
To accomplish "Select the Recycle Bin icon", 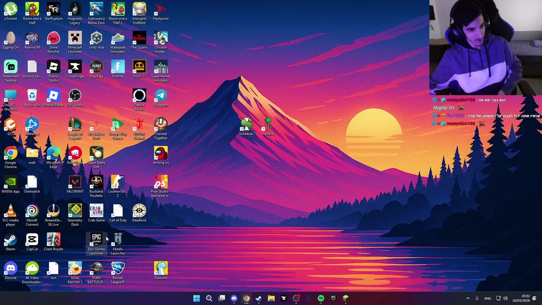I will click(x=32, y=98).
